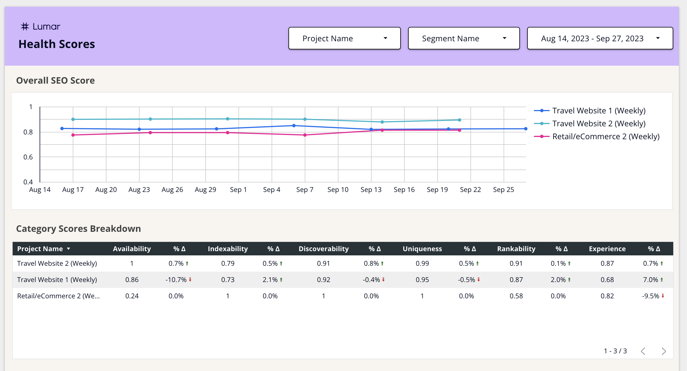
Task: Toggle Retail/eCommerce 2 (Weekly) in the legend
Action: pyautogui.click(x=606, y=136)
